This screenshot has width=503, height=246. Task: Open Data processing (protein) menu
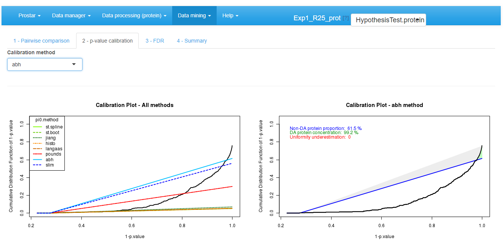(134, 15)
